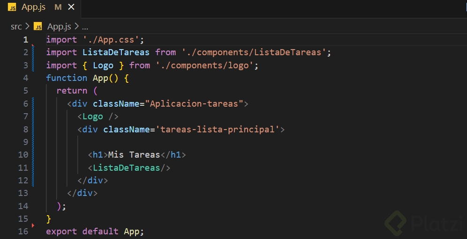Click line number 1 in the gutter

(26, 40)
